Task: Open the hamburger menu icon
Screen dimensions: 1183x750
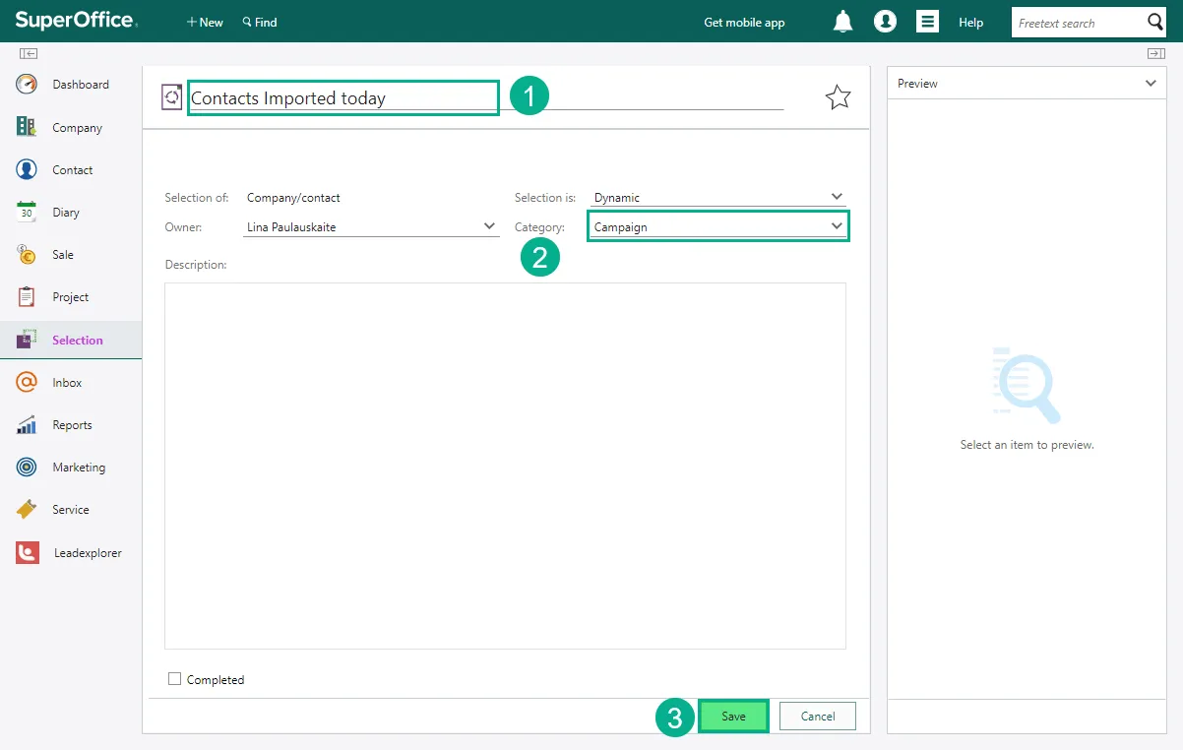Action: click(927, 22)
